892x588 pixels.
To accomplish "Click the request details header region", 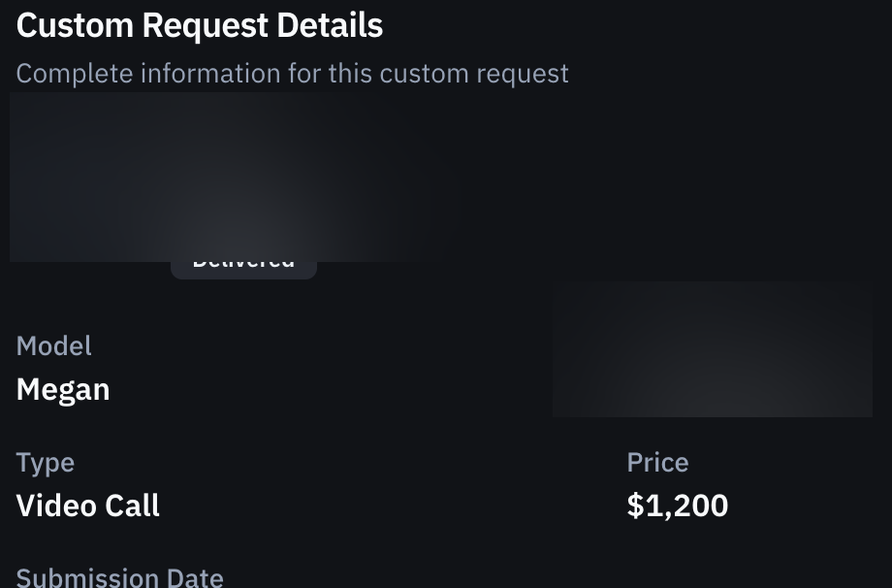I will 200,25.
